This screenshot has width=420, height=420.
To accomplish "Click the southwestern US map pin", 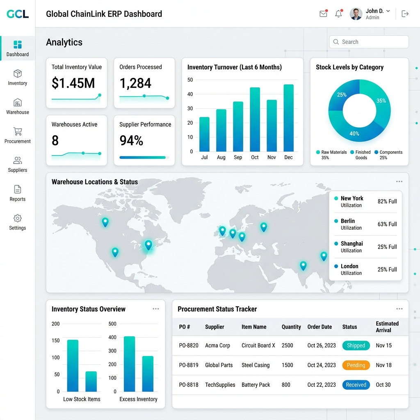I will click(x=115, y=252).
